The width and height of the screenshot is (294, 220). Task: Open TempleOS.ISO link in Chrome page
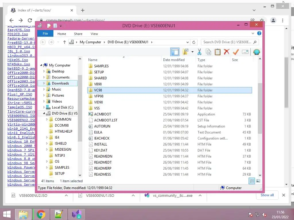20,107
